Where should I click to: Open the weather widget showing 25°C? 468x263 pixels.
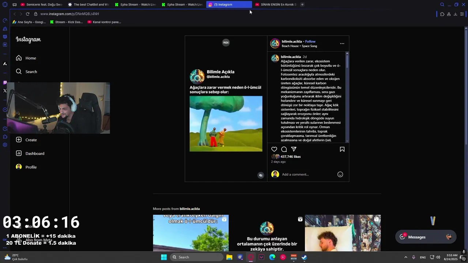(x=15, y=257)
